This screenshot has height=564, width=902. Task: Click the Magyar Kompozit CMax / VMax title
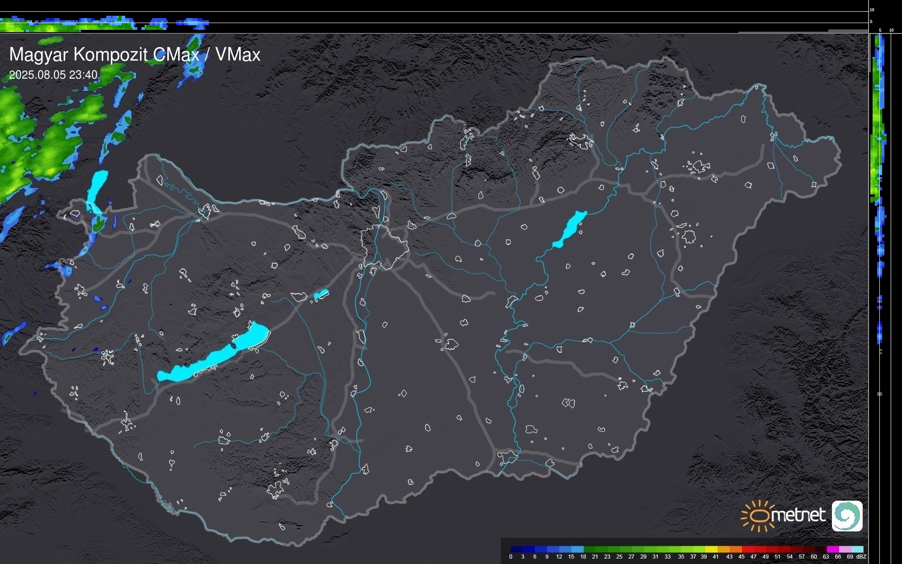click(135, 55)
